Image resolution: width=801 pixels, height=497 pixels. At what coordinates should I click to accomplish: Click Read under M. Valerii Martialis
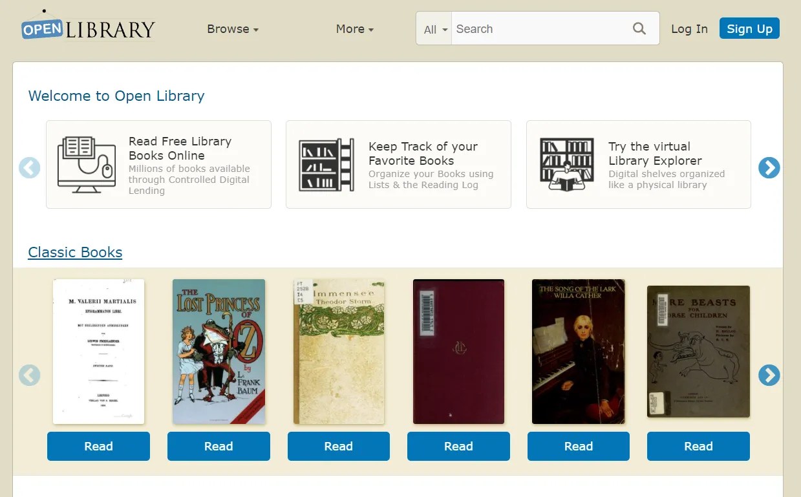[98, 447]
